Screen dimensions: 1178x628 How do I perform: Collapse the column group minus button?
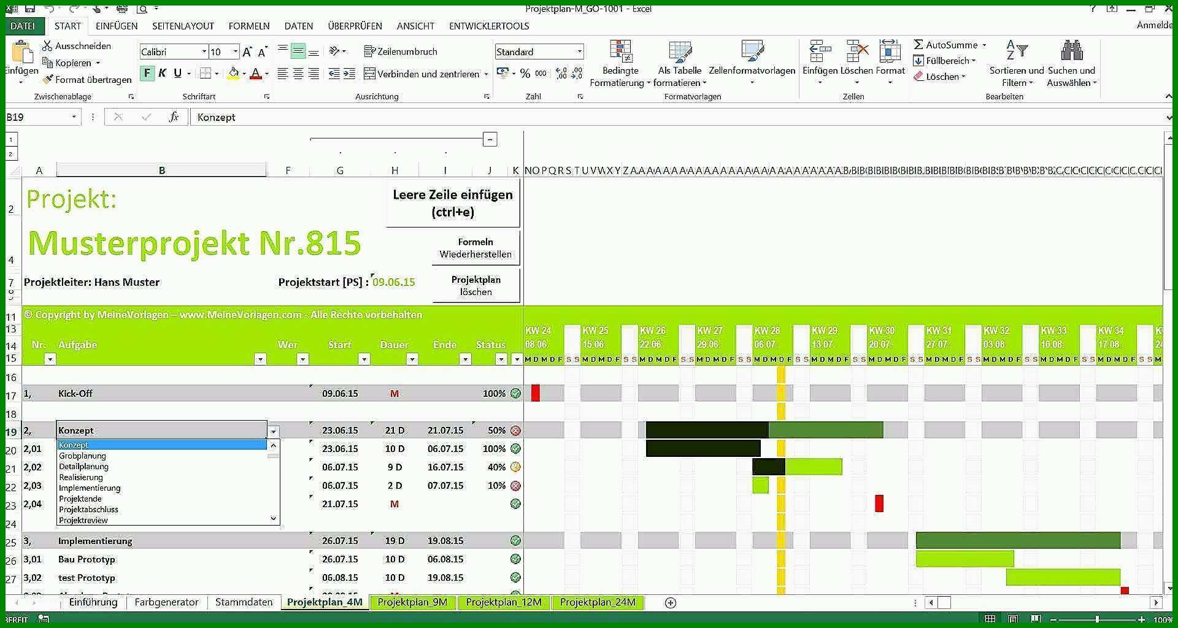coord(490,140)
